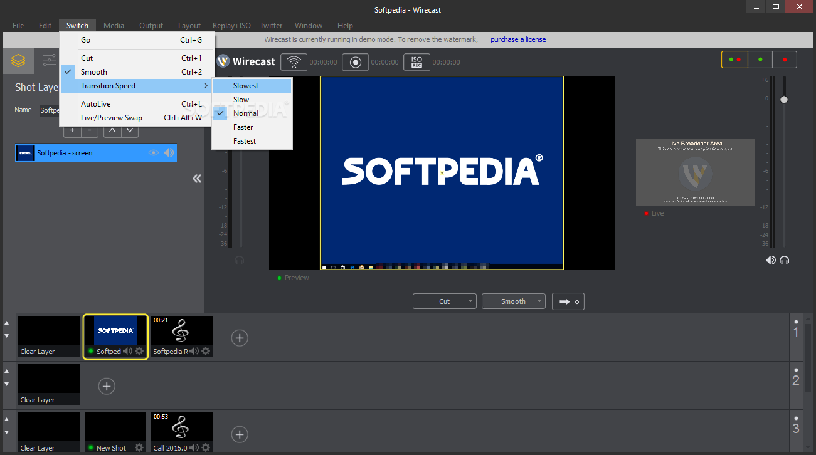The height and width of the screenshot is (455, 816).
Task: Open the Output menu
Action: 151,26
